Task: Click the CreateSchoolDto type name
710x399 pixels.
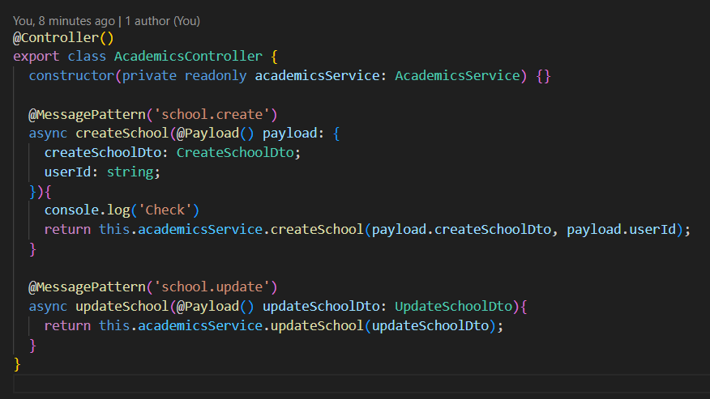Action: click(x=235, y=152)
